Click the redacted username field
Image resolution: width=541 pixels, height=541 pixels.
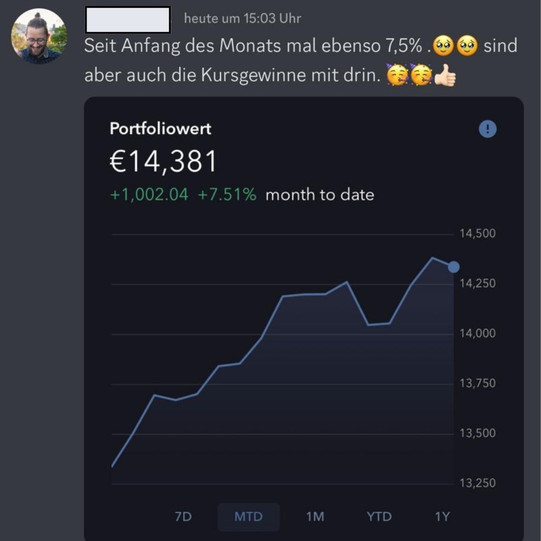(x=128, y=20)
